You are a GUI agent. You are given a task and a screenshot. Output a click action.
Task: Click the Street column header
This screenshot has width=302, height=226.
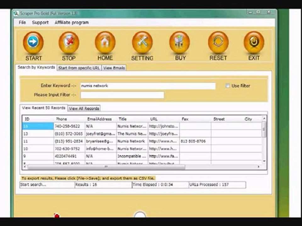227,119
